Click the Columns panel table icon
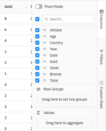 pos(102,12)
